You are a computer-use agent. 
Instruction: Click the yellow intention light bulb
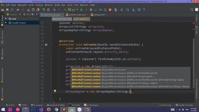coord(55,91)
